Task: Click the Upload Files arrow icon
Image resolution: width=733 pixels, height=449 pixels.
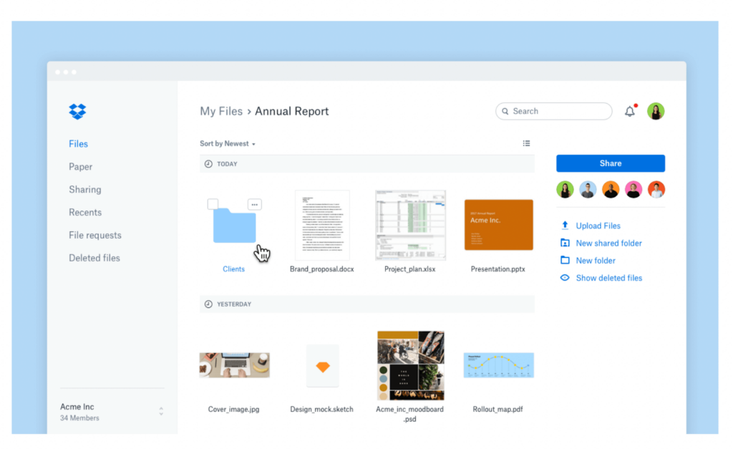Action: [x=565, y=226]
